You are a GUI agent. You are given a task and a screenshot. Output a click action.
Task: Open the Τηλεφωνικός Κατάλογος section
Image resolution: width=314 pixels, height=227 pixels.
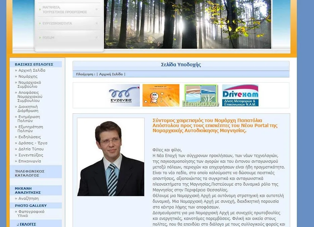30,173
